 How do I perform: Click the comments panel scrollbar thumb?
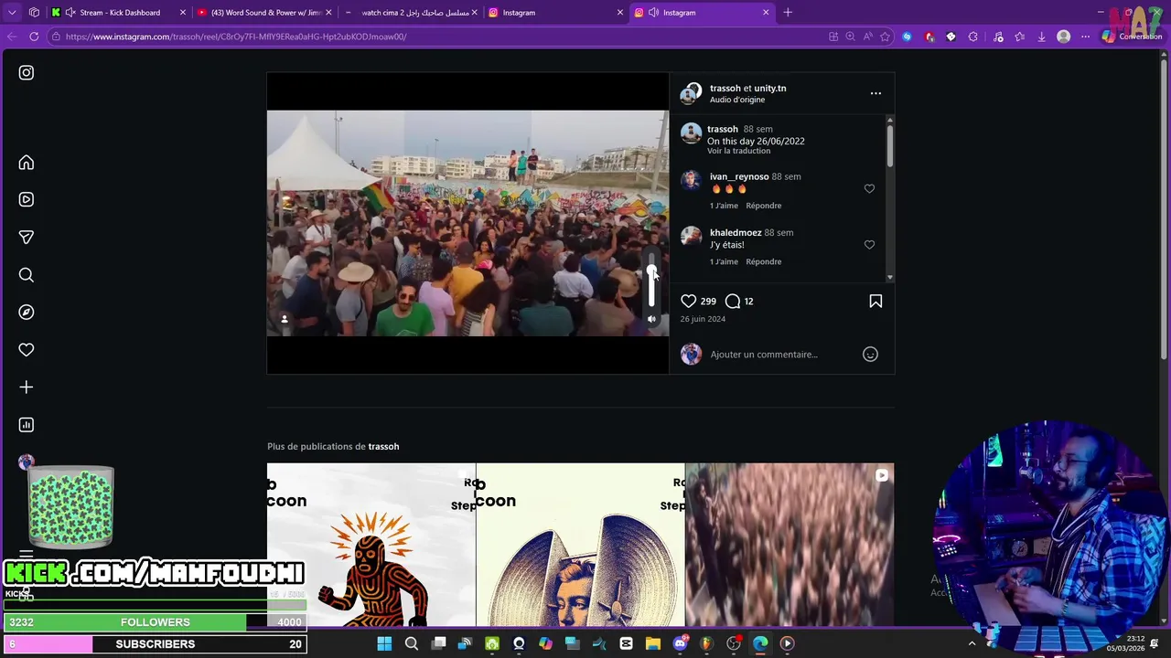(889, 146)
